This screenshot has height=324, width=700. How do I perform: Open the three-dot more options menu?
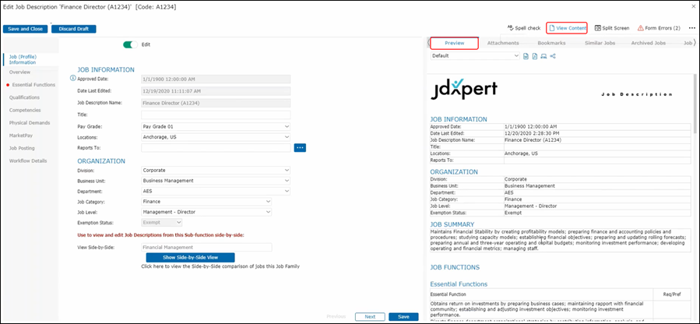[691, 28]
